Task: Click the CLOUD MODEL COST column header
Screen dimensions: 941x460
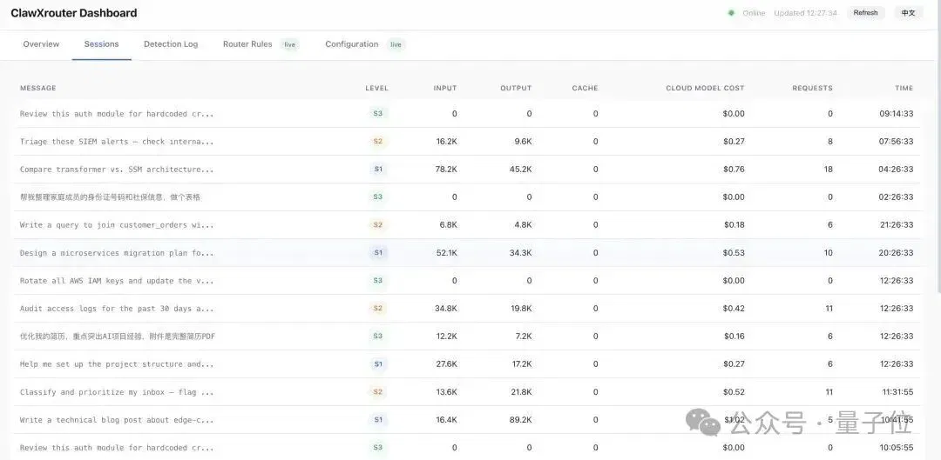Action: [x=705, y=88]
